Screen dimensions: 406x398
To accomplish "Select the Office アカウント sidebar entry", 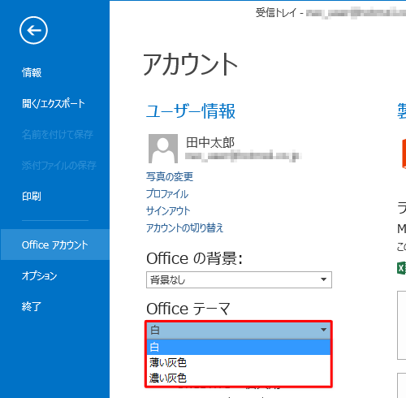I will tap(55, 244).
